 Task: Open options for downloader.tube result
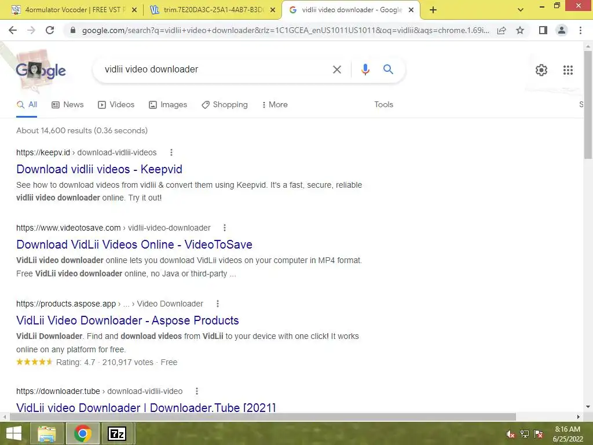coord(197,391)
